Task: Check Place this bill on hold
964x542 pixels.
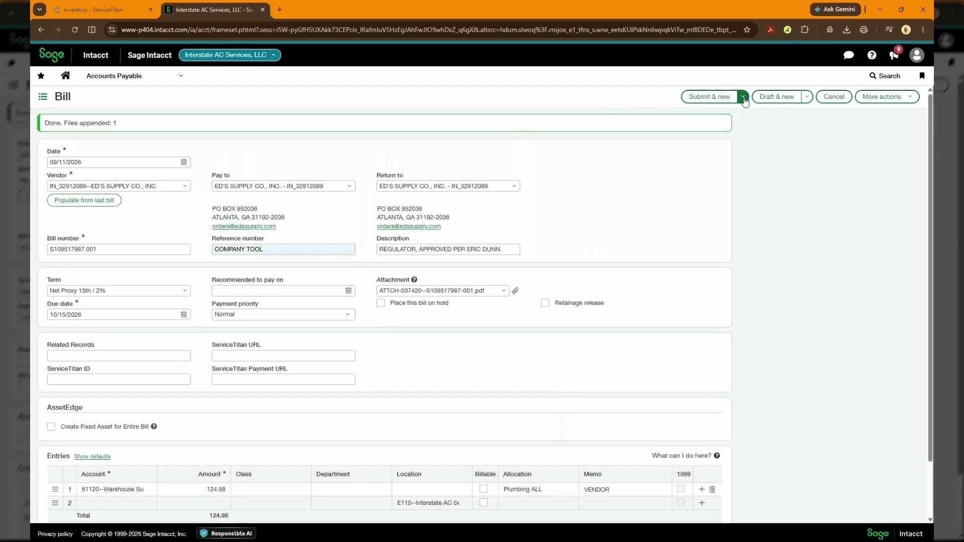Action: (381, 303)
